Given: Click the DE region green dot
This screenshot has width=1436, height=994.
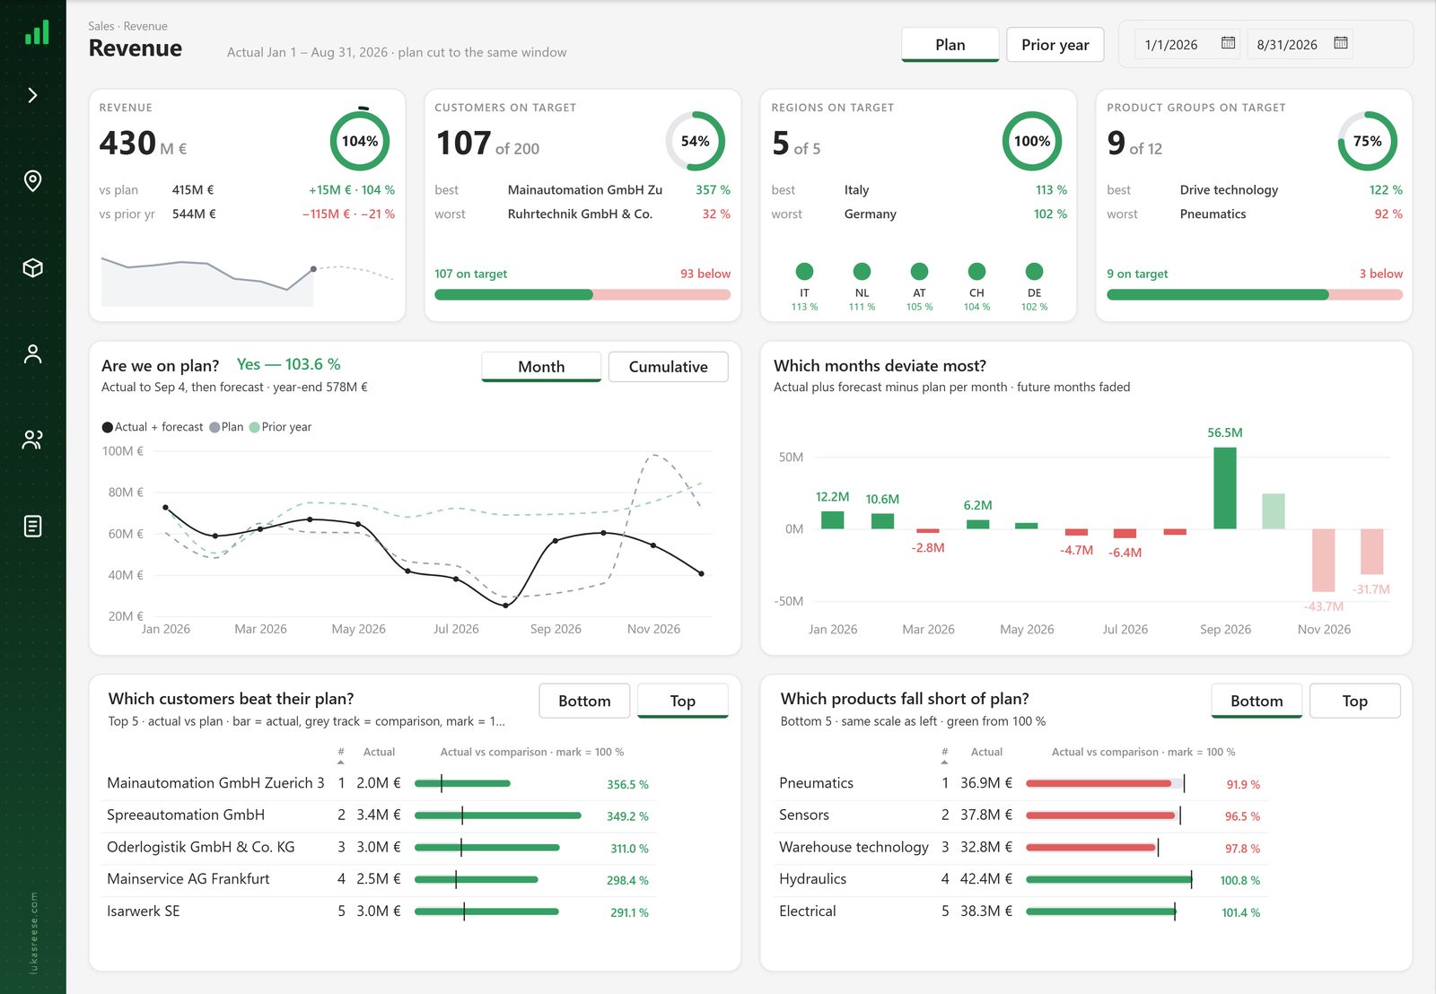Looking at the screenshot, I should coord(1034,271).
